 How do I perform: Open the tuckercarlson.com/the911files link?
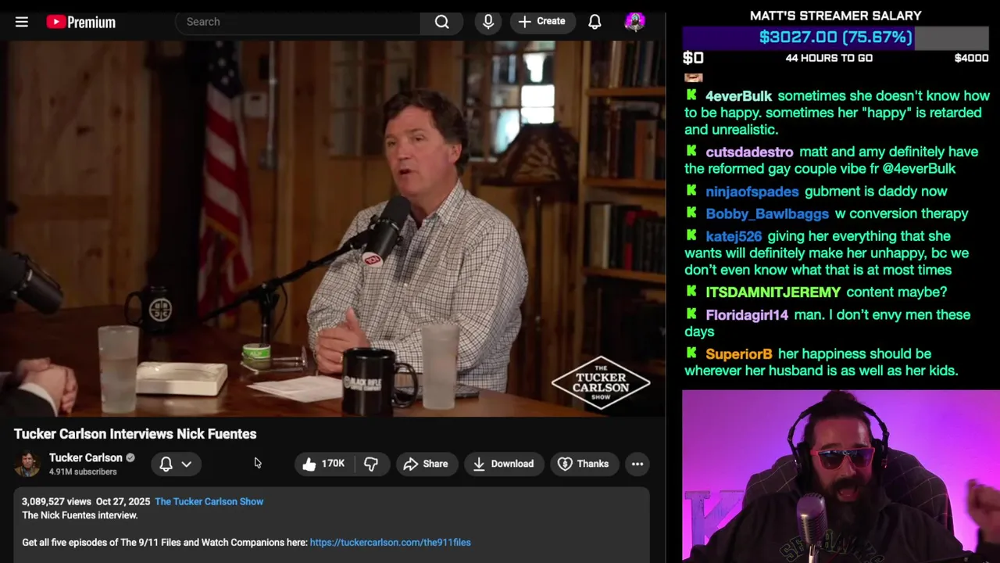[x=390, y=542]
